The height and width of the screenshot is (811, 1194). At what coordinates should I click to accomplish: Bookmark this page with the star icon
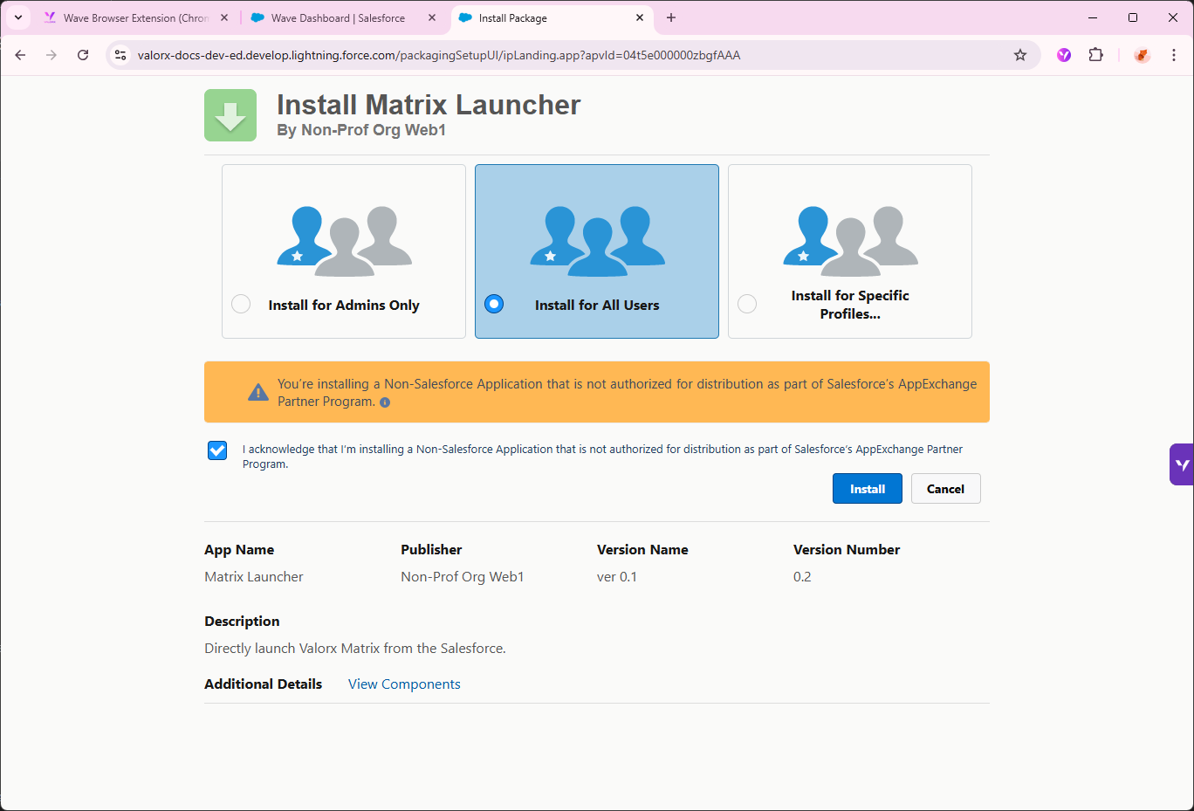point(1020,55)
